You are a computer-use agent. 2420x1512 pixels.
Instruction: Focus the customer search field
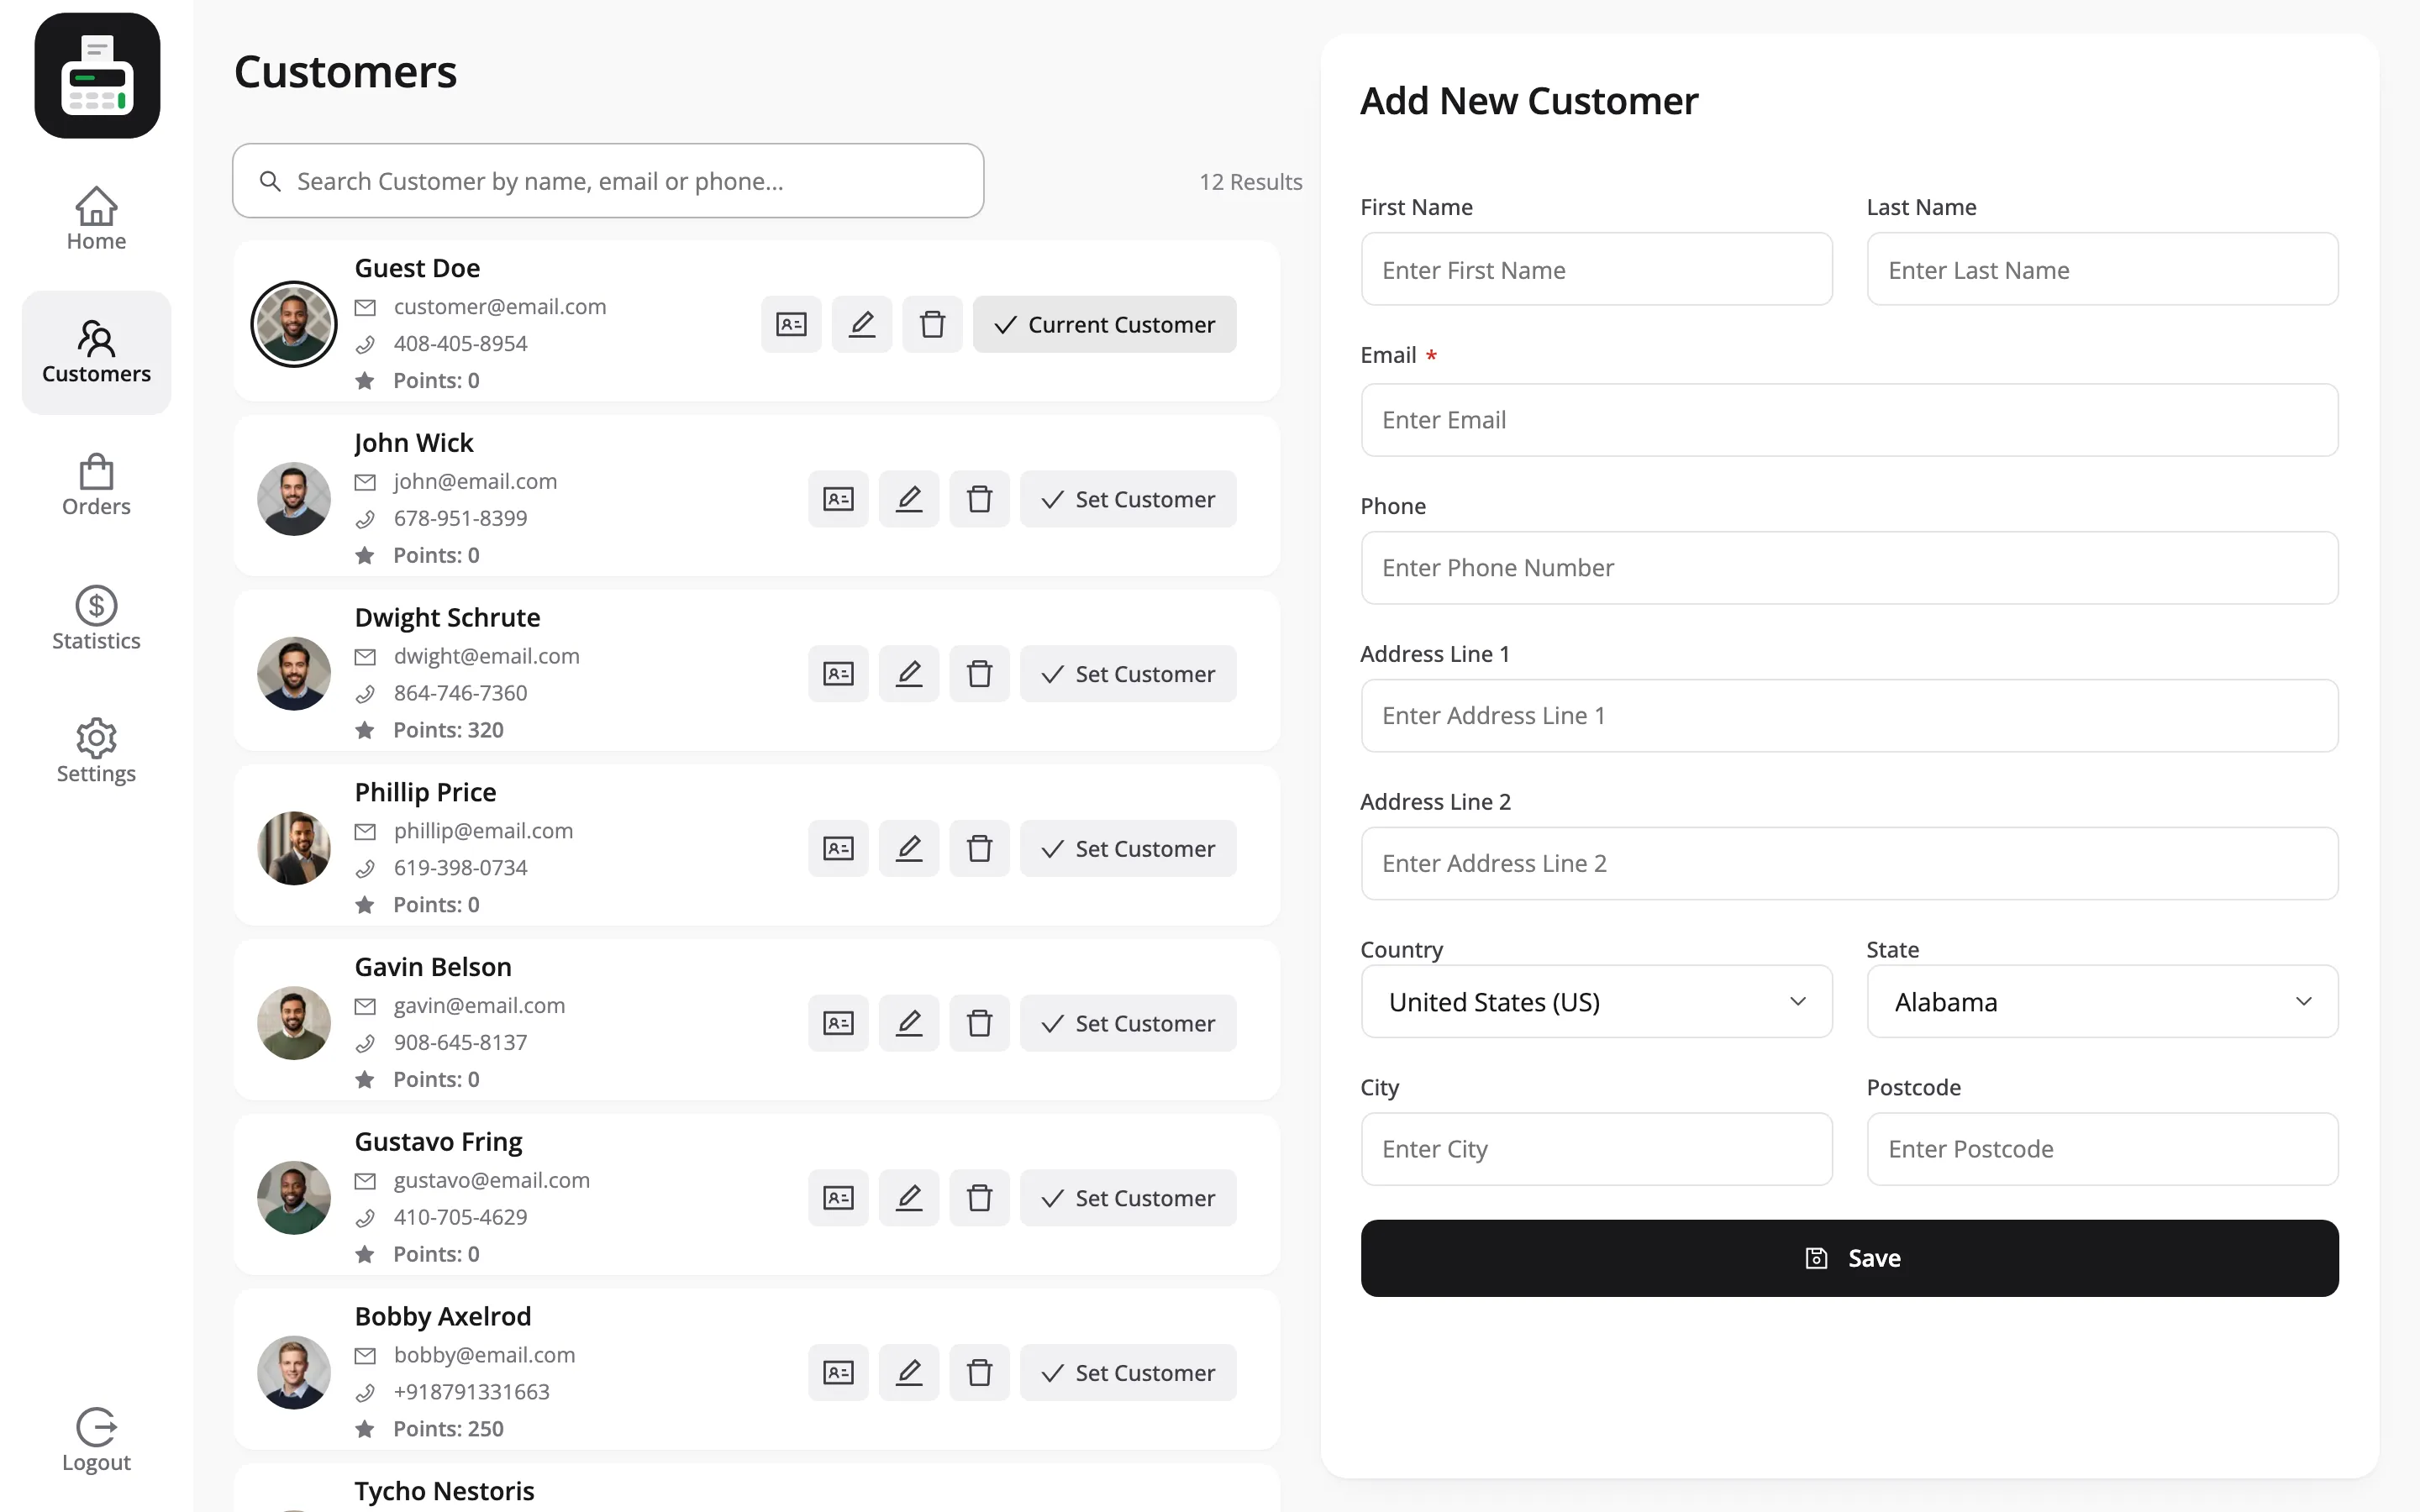[608, 181]
